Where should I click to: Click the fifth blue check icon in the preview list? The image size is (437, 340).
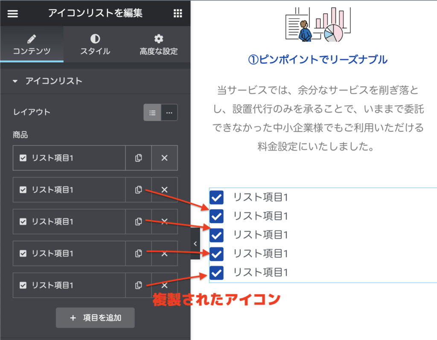click(x=216, y=273)
